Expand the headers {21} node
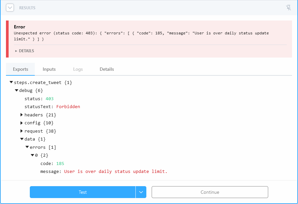Screen dimensions: 298x204 click(22, 115)
